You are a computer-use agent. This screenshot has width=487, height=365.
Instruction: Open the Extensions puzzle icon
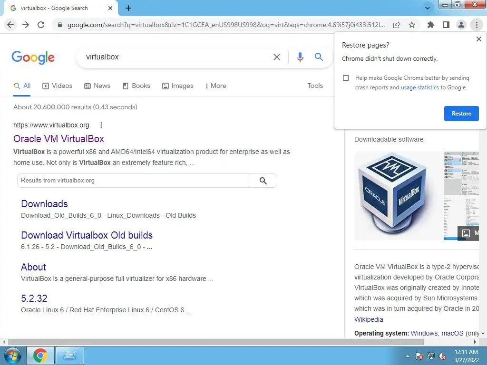[x=431, y=25]
